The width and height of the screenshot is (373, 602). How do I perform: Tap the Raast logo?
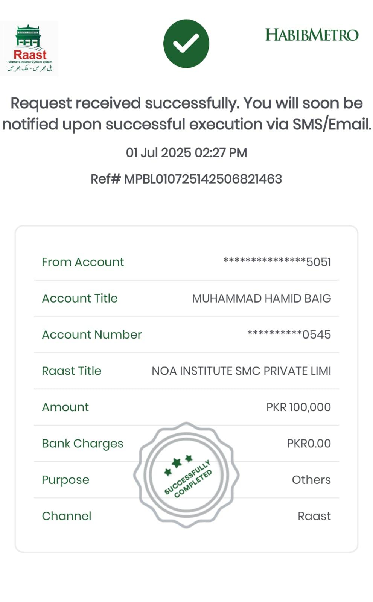(x=29, y=48)
